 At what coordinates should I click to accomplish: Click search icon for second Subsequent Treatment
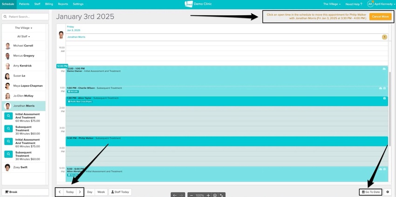8,154
